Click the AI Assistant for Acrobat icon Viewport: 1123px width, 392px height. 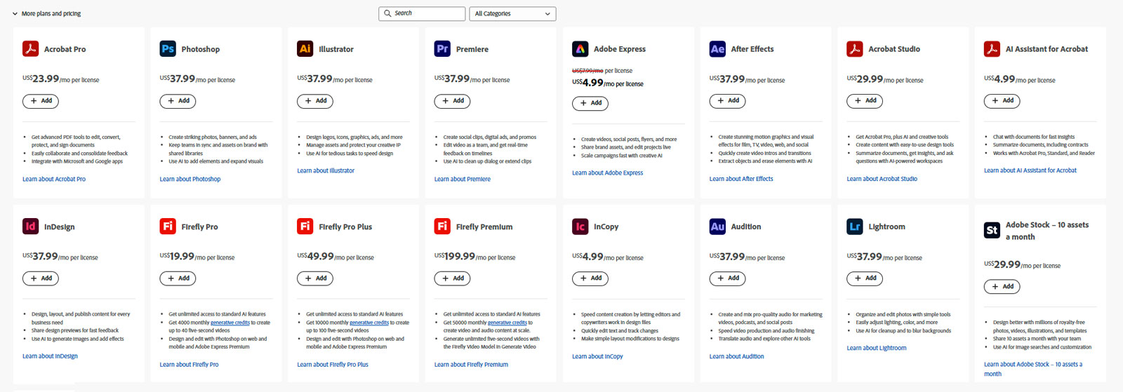[992, 49]
